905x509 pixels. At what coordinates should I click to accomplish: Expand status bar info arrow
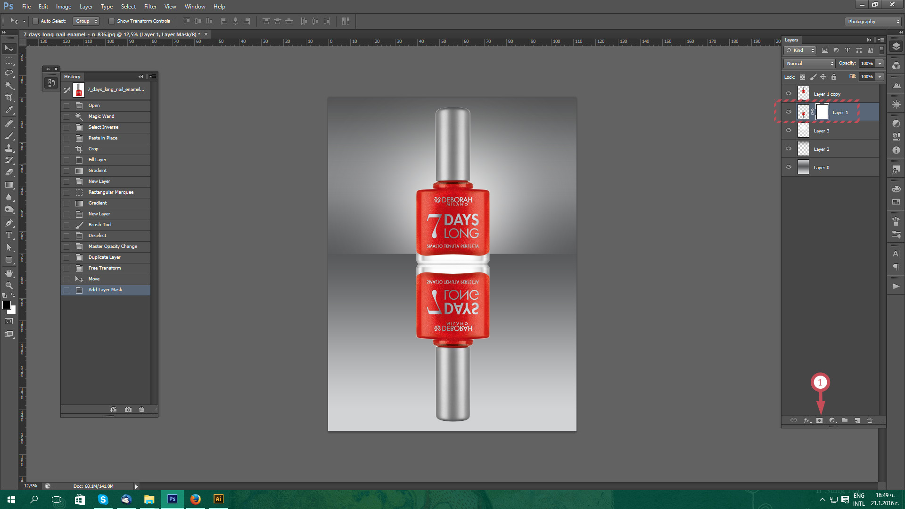137,486
